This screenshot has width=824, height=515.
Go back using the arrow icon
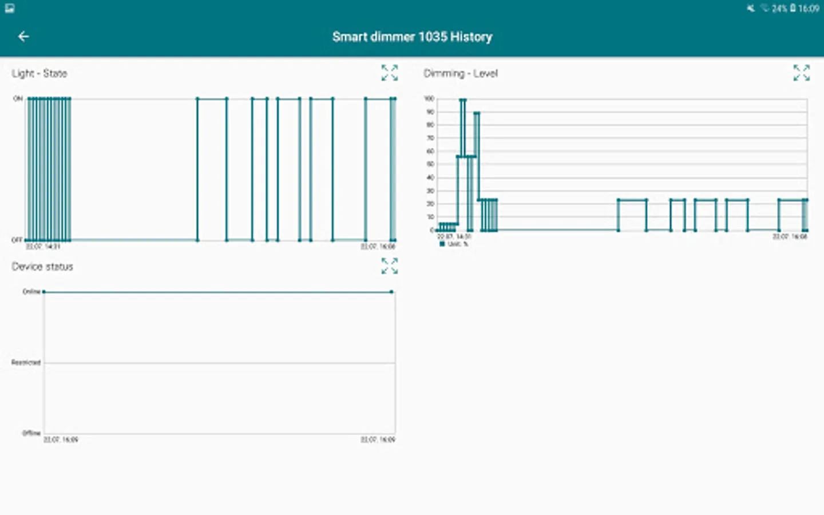click(x=23, y=37)
